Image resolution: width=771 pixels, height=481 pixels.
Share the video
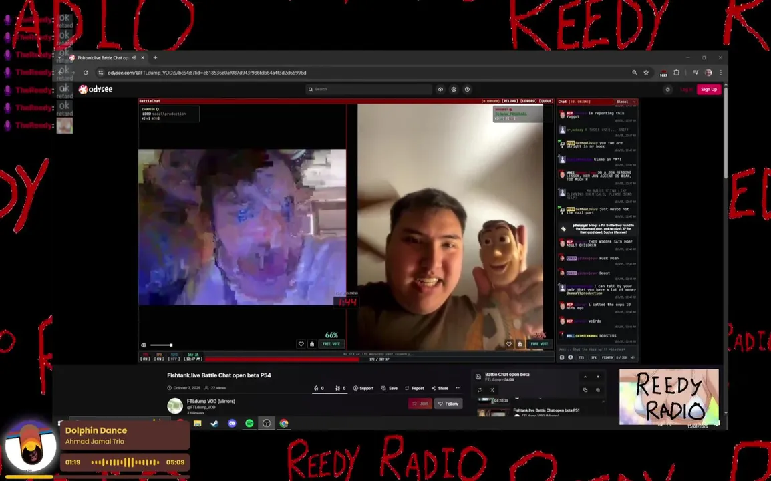click(x=440, y=388)
